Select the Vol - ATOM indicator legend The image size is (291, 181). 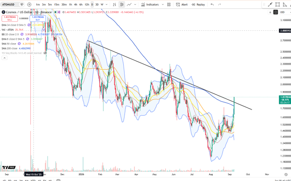coord(8,30)
